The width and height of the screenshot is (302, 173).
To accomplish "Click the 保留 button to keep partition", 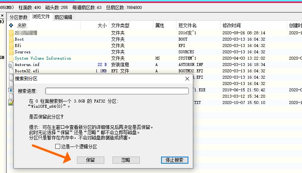I will coord(90,160).
